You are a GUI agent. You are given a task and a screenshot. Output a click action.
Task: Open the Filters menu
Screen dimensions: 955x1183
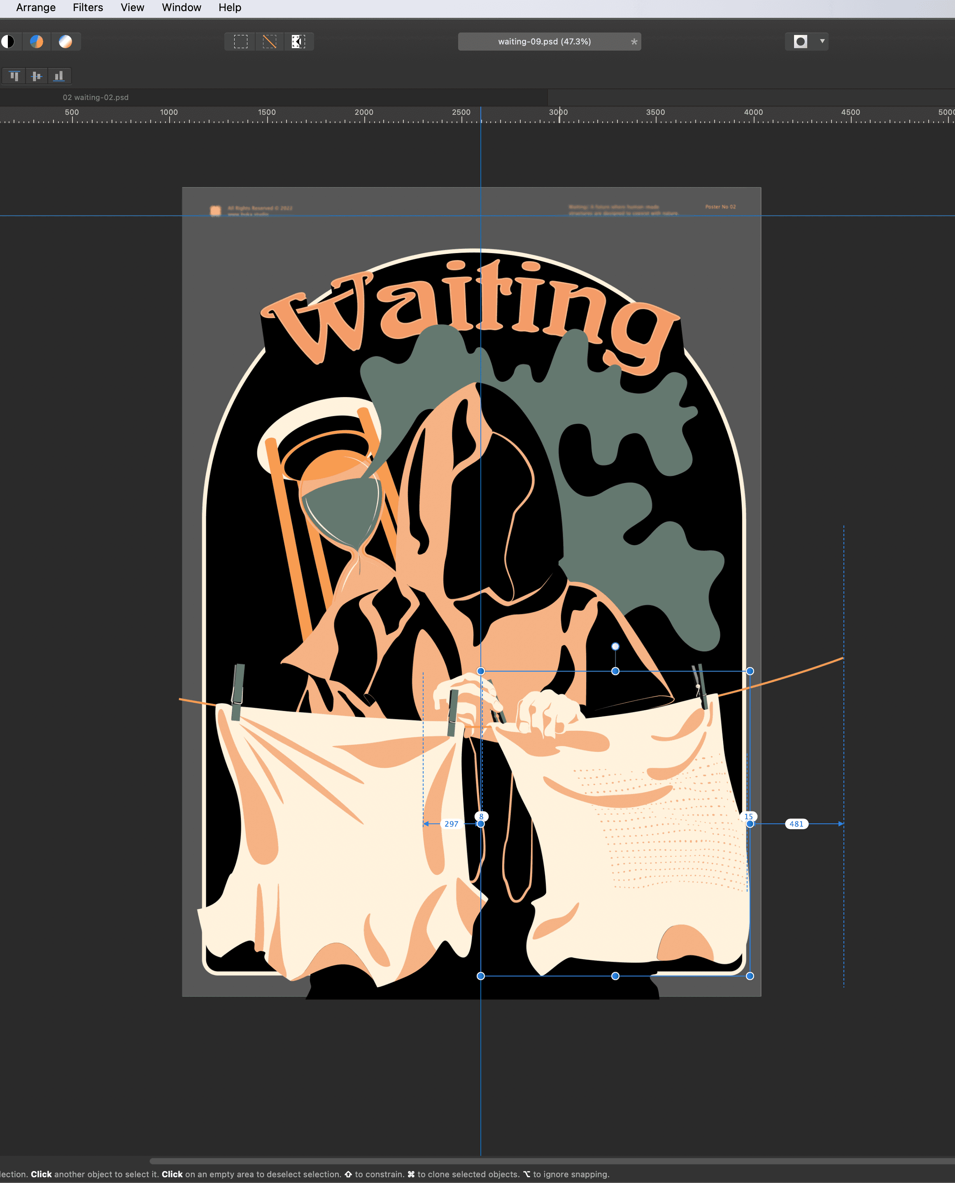(x=87, y=7)
